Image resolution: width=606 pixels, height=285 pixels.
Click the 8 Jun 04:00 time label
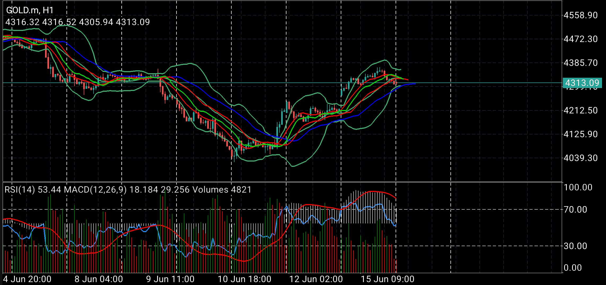[x=99, y=279]
